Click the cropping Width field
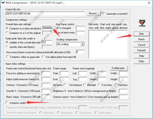The width and height of the screenshot is (153, 119). tap(102, 73)
